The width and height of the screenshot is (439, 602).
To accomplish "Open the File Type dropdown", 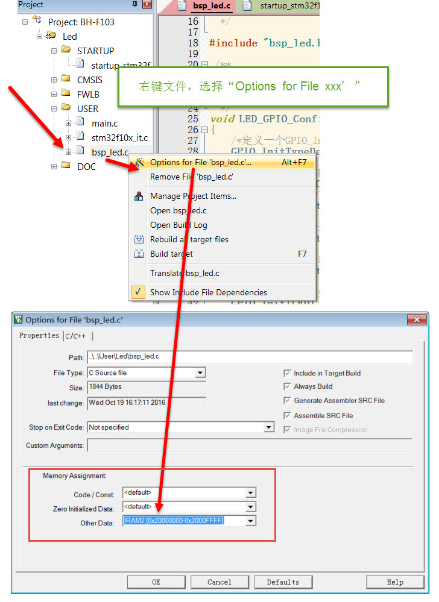I will 200,373.
